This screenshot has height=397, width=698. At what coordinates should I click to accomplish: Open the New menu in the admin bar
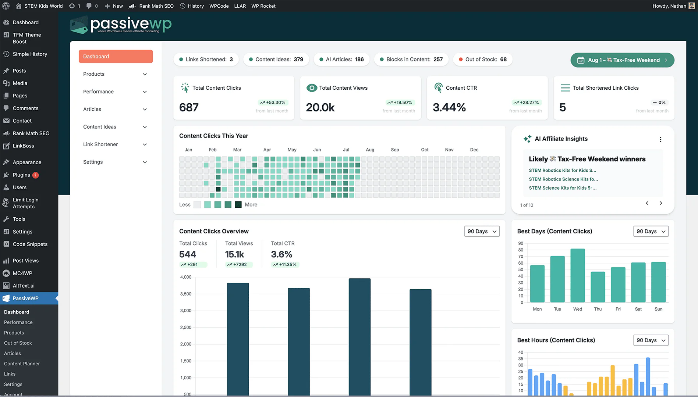pos(114,6)
